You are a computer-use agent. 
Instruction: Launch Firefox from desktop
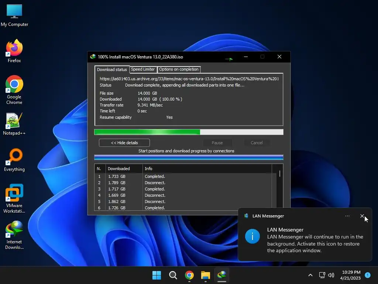14,51
